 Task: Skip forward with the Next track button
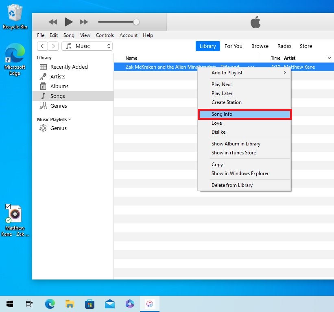click(x=84, y=22)
